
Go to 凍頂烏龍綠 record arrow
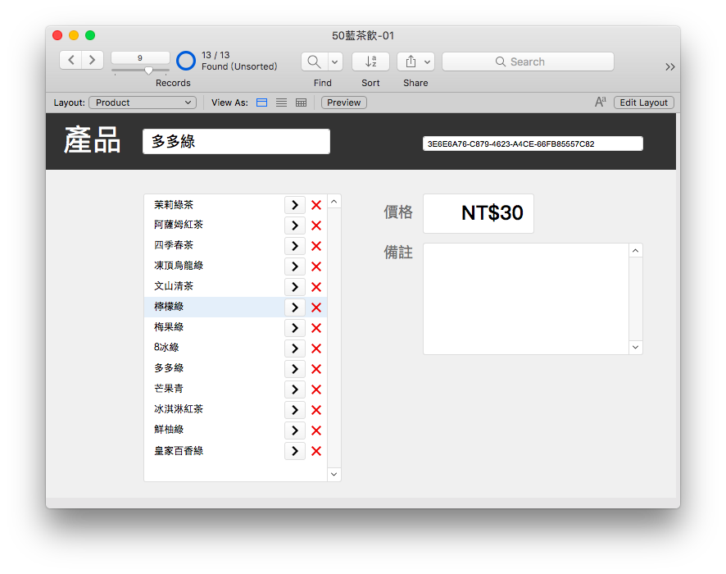click(295, 266)
